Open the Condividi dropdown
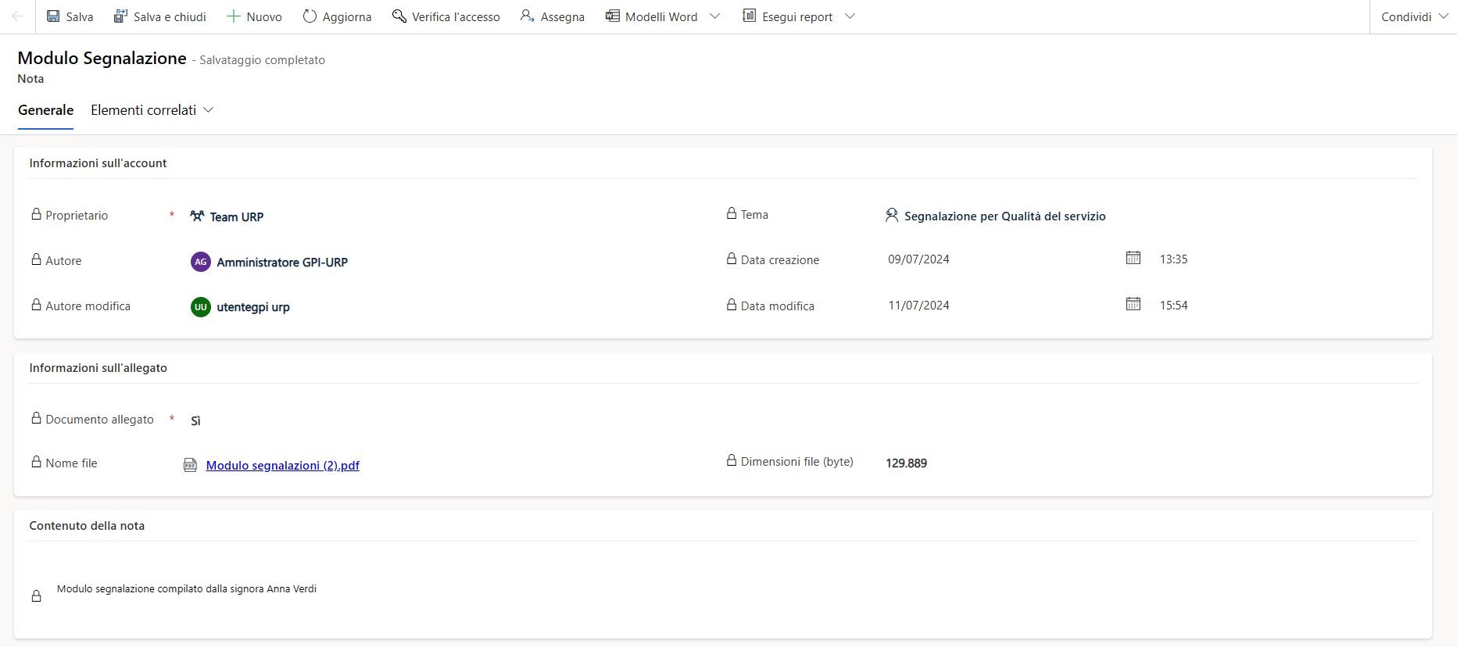Screen dimensions: 1457x647 1414,16
